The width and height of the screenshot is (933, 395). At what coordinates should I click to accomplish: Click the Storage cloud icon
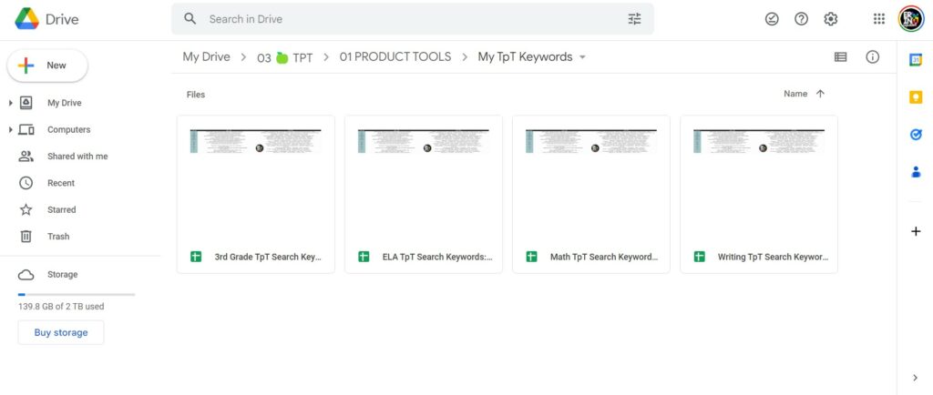pos(26,275)
